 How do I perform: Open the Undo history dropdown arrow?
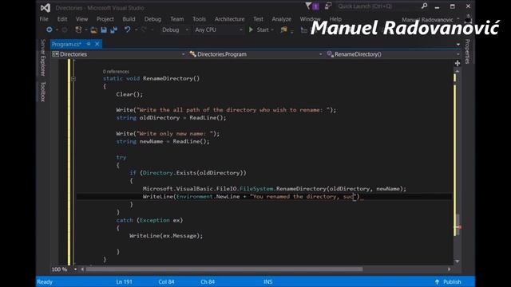[x=136, y=30]
